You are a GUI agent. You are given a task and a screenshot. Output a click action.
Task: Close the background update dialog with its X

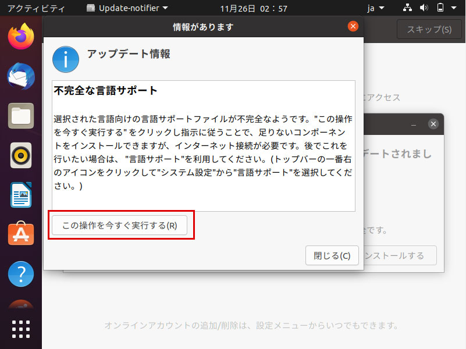coord(433,124)
